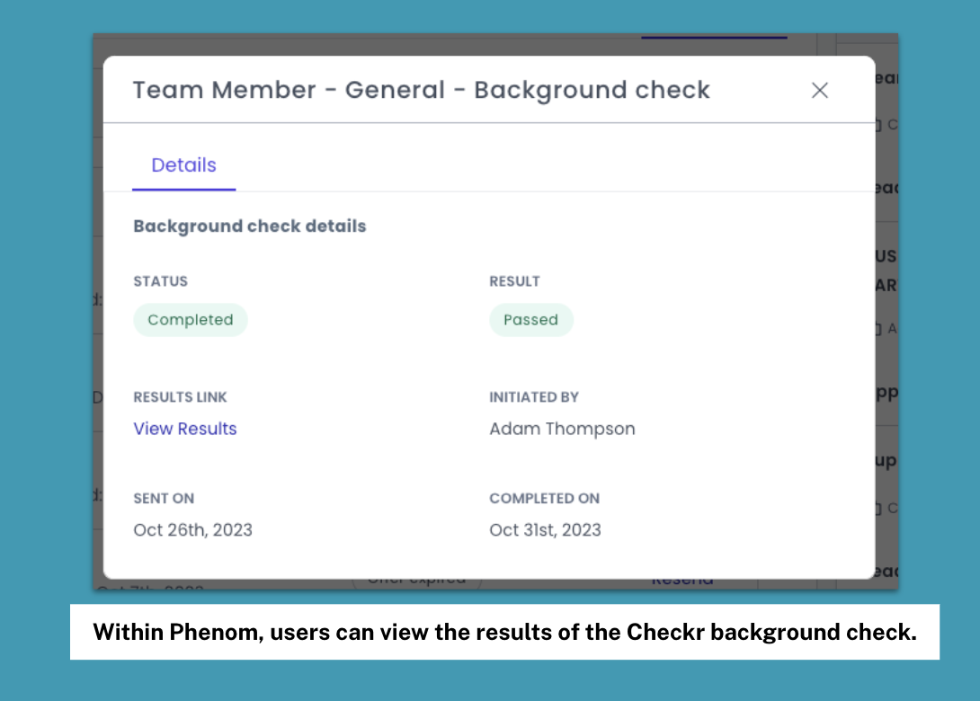Switch to the Details tab
The width and height of the screenshot is (980, 701).
pyautogui.click(x=183, y=165)
